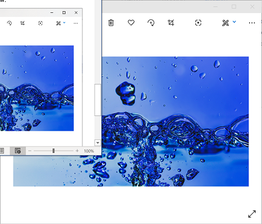Select the Crop tool in the large Photos window
This screenshot has width=262, height=224.
pos(171,23)
